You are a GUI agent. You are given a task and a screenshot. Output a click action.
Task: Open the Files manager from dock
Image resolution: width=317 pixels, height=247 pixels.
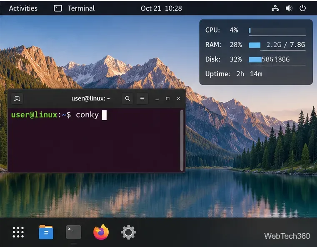point(46,232)
